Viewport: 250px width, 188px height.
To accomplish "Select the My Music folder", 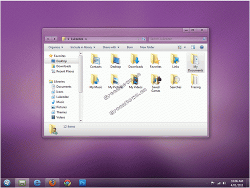I will pos(95,81).
